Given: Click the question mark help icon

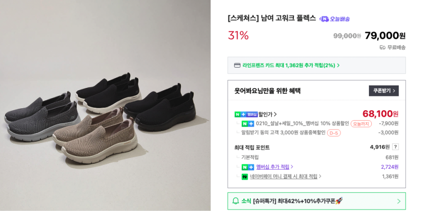Looking at the screenshot, I should (x=395, y=147).
